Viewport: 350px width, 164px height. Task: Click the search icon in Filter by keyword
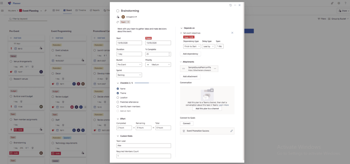(x=10, y=19)
